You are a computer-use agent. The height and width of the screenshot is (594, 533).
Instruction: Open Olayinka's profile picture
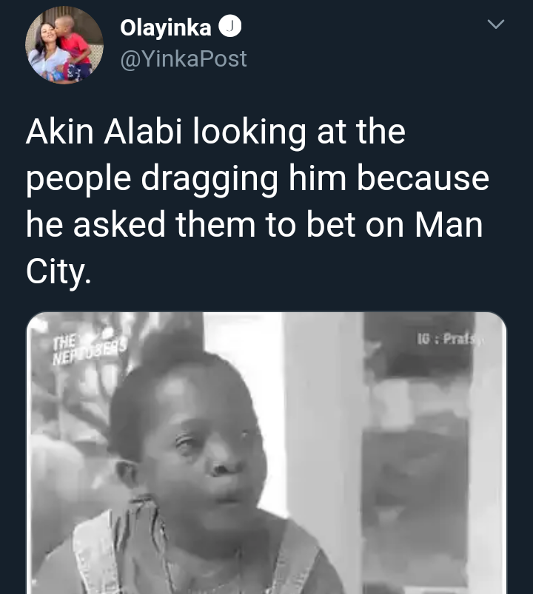coord(64,45)
